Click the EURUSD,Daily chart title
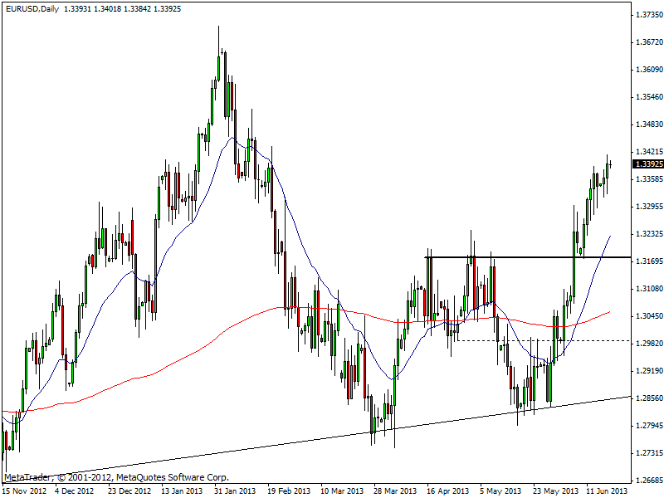This screenshot has width=664, height=498. [x=30, y=8]
